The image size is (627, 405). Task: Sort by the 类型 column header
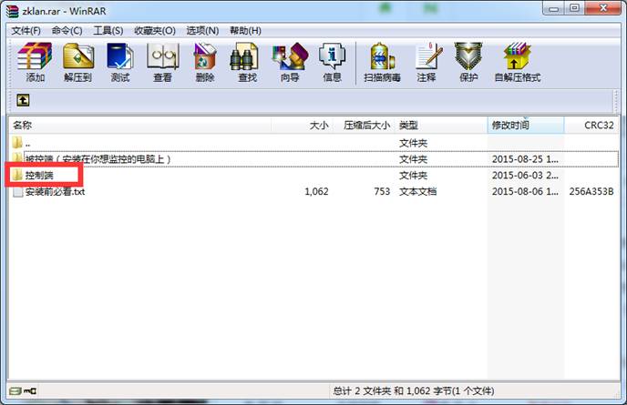pyautogui.click(x=441, y=126)
